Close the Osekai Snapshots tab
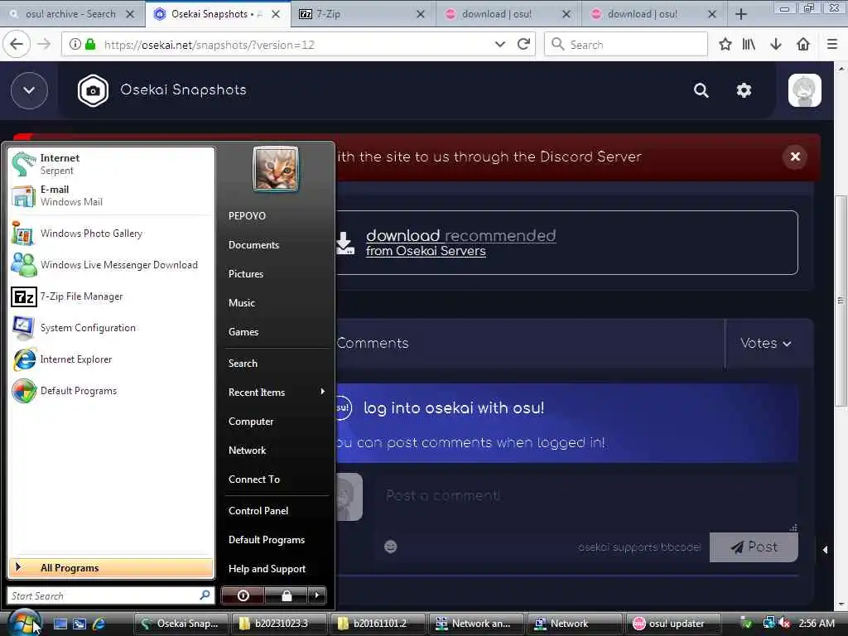Image resolution: width=848 pixels, height=636 pixels. [276, 14]
